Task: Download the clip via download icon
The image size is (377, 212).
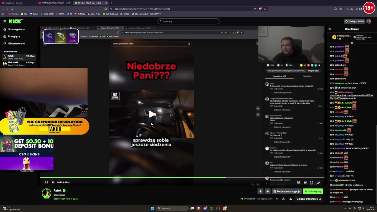Action: point(284,199)
